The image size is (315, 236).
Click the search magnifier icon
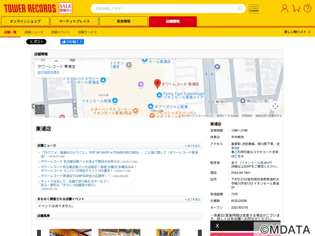[x=239, y=8]
